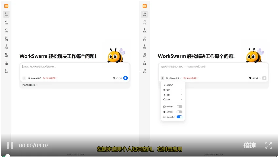Open the red 完全访问权限 dropdown in left pane

(x=50, y=78)
